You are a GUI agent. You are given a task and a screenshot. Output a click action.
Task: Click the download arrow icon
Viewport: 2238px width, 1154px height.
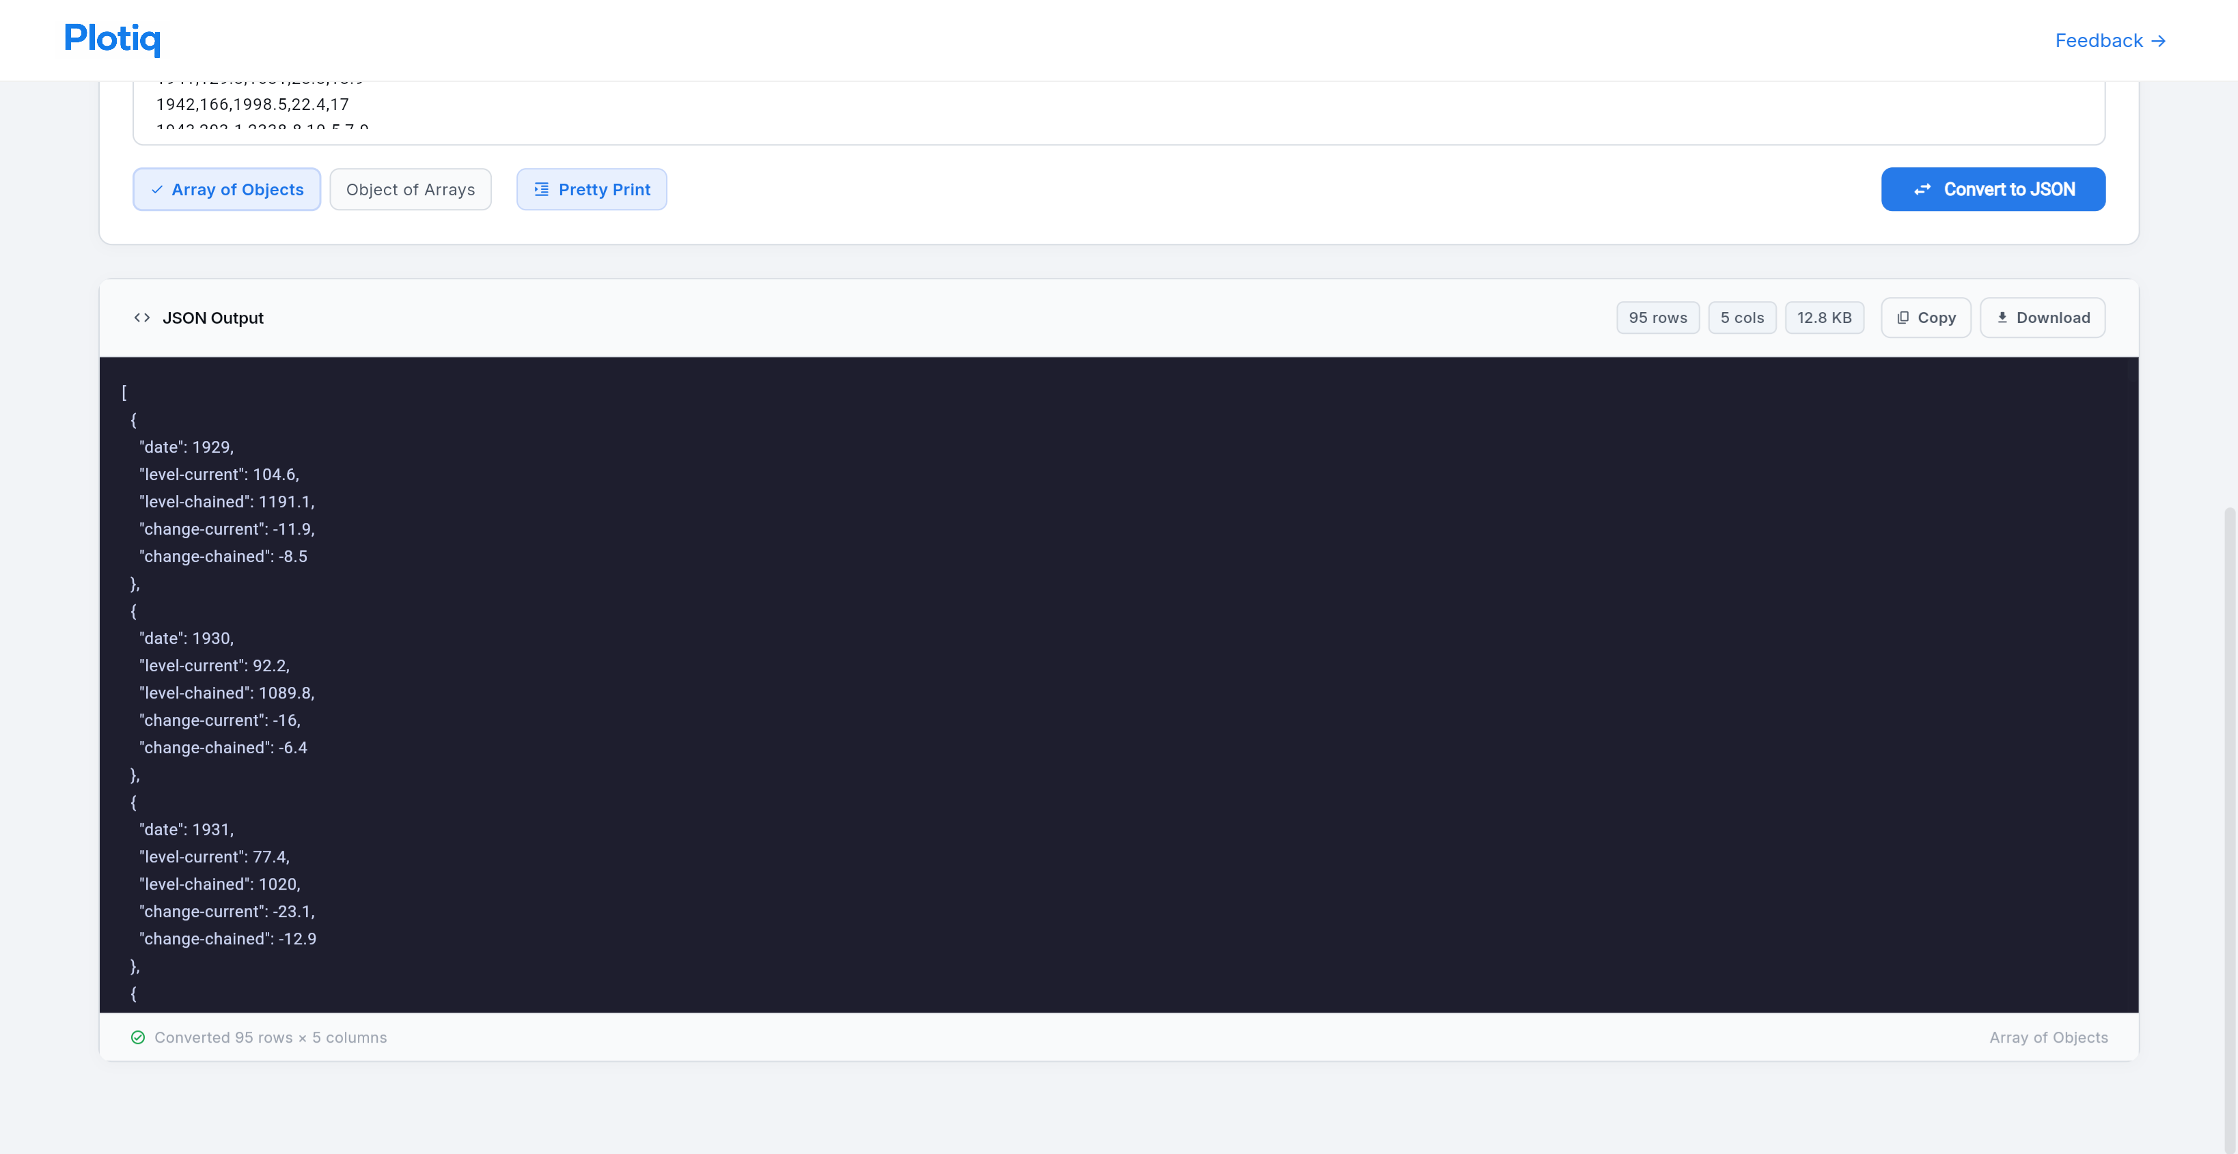(2002, 318)
